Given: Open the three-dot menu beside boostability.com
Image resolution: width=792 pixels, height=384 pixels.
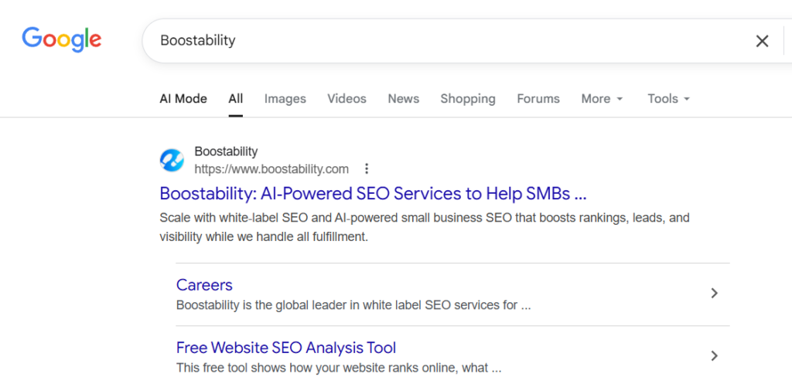Looking at the screenshot, I should coord(367,168).
